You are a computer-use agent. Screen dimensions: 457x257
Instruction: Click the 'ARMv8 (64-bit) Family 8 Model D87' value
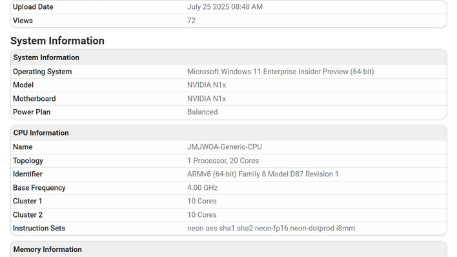click(263, 174)
